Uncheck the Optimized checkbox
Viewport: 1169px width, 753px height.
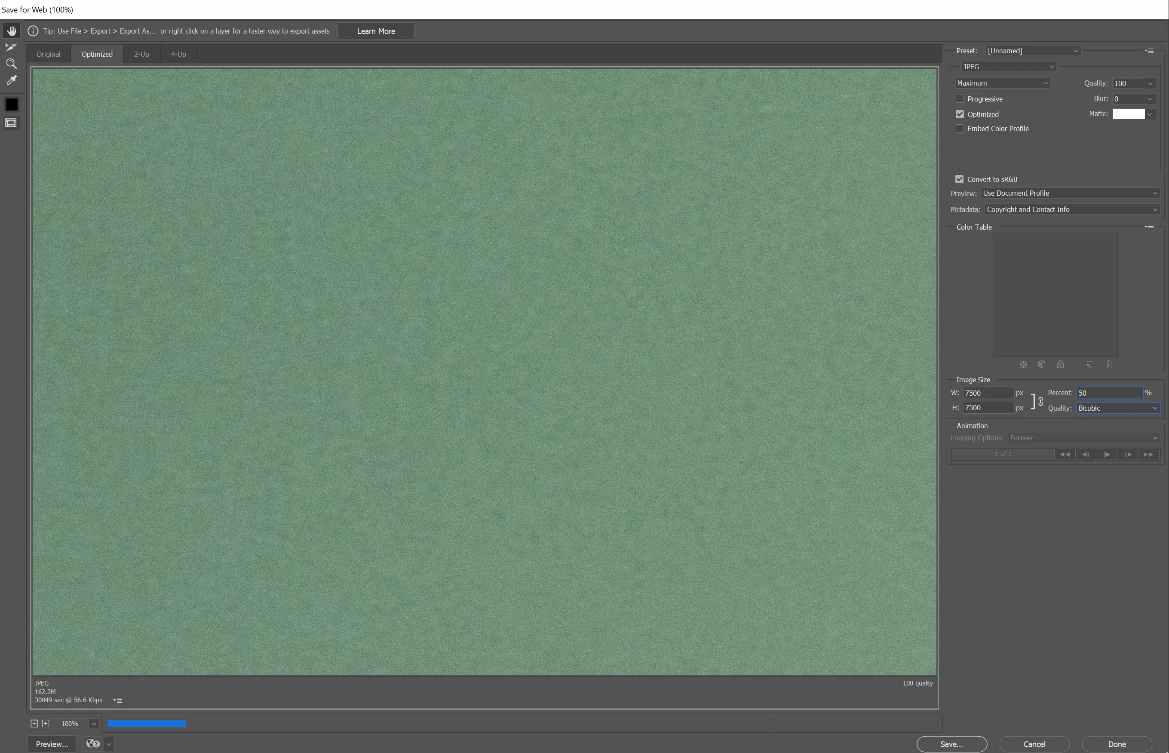960,114
